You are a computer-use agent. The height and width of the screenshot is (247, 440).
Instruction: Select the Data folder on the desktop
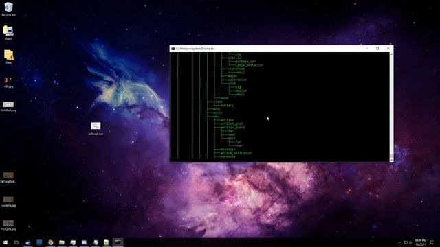(8, 57)
